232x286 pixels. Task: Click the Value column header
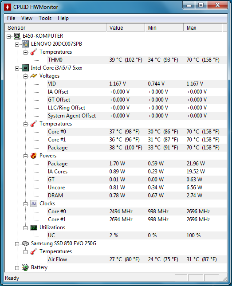click(x=126, y=28)
